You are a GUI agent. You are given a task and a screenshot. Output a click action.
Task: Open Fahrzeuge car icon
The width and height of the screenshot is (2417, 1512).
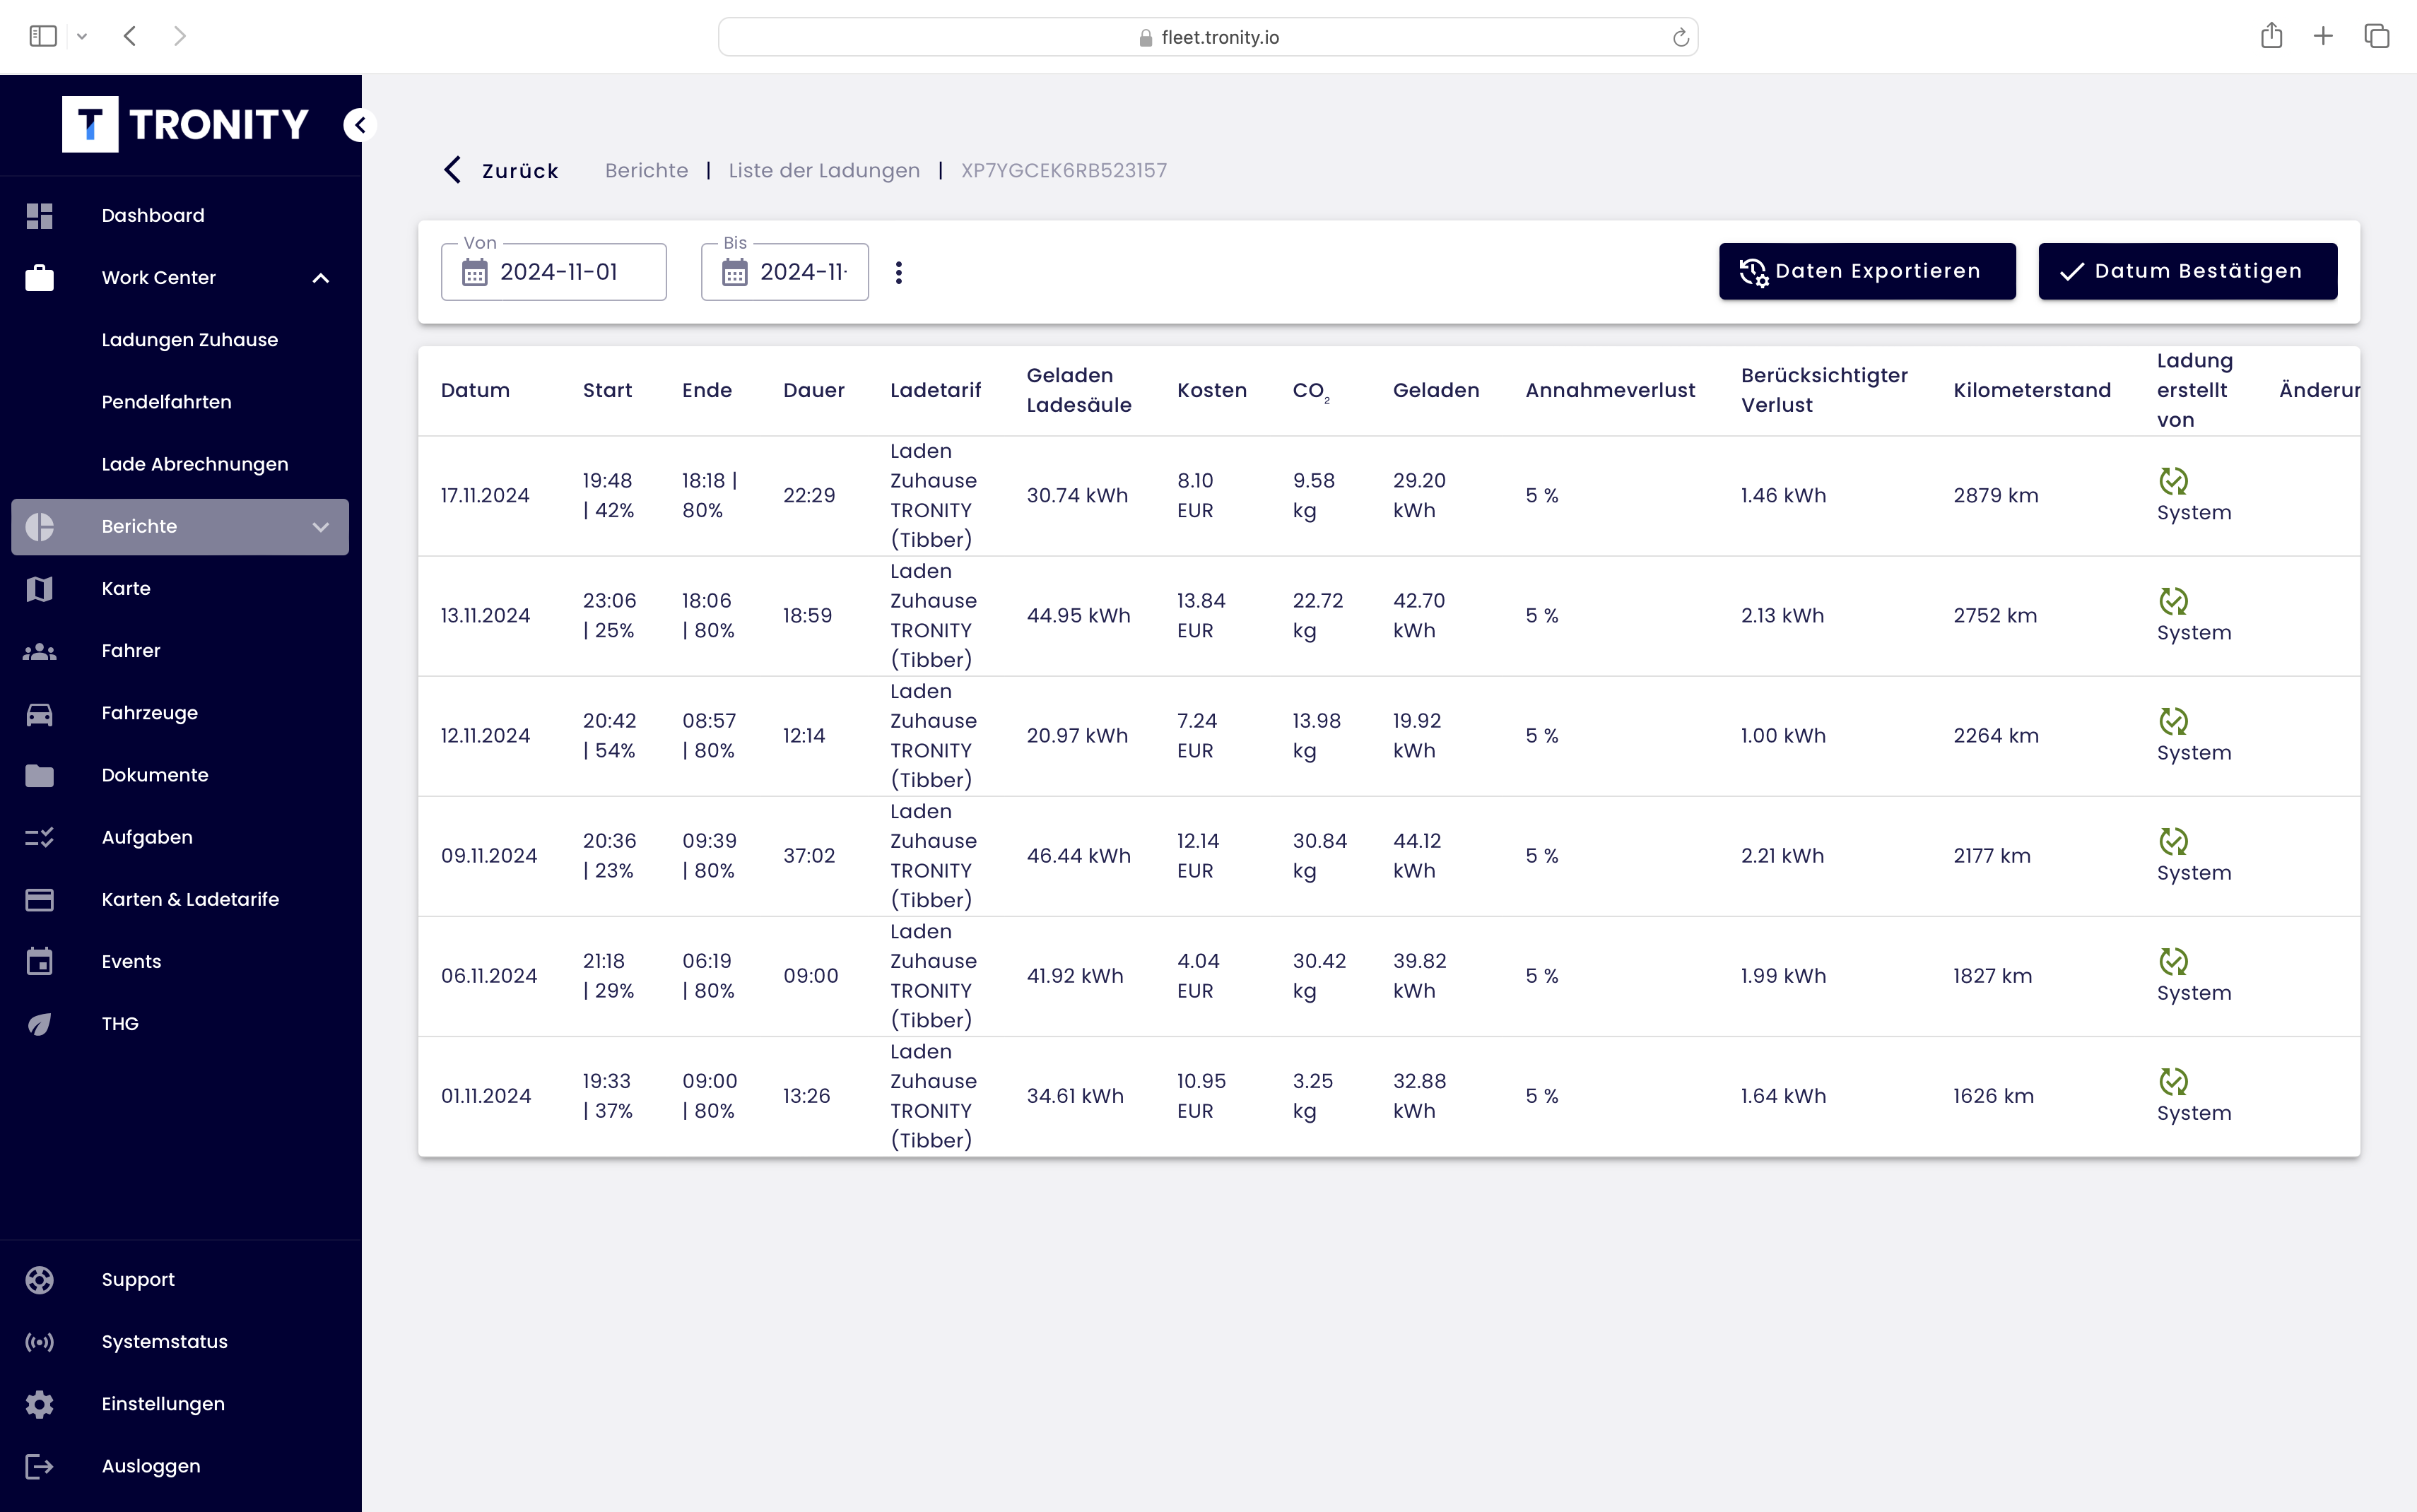[39, 713]
